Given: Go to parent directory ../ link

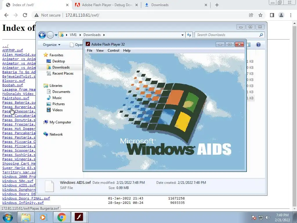Looking at the screenshot, I should pyautogui.click(x=5, y=46).
